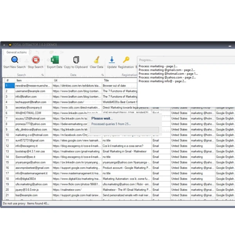Screen dimensions: 235x249
Task: Click the Clear Data broom icon
Action: [x=96, y=60]
